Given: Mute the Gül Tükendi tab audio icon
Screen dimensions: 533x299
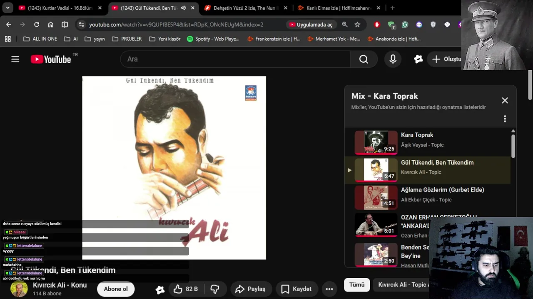Looking at the screenshot, I should [183, 8].
